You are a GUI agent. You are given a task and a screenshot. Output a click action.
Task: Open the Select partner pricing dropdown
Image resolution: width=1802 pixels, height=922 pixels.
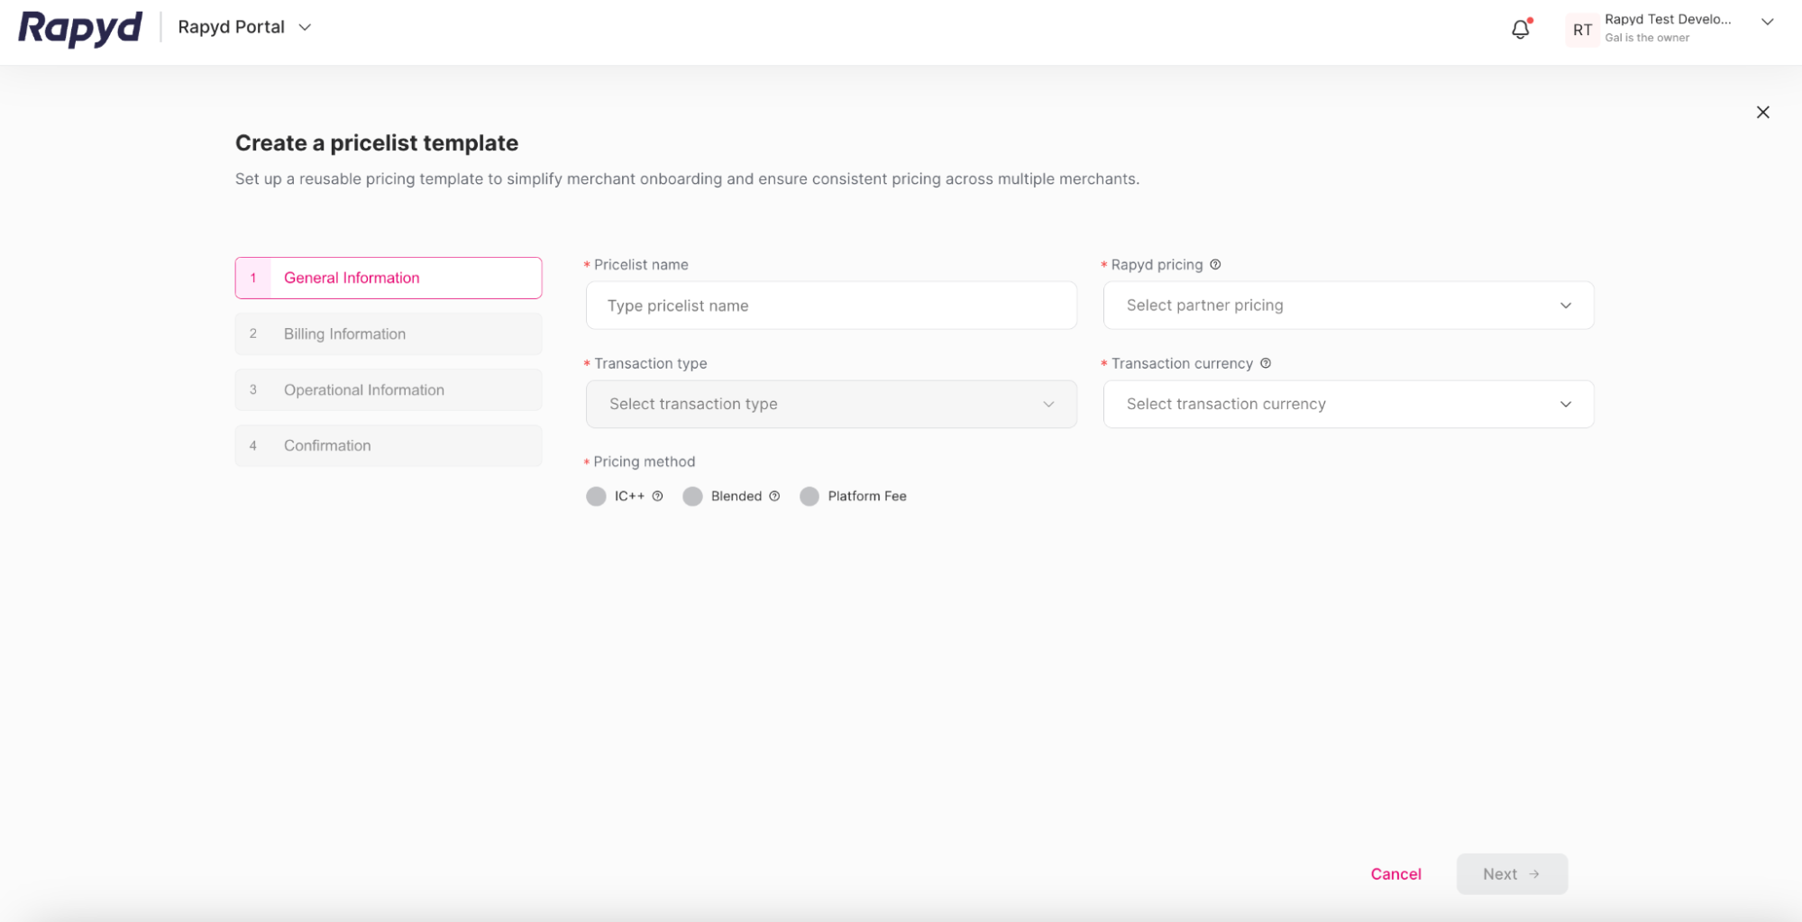[x=1349, y=306]
